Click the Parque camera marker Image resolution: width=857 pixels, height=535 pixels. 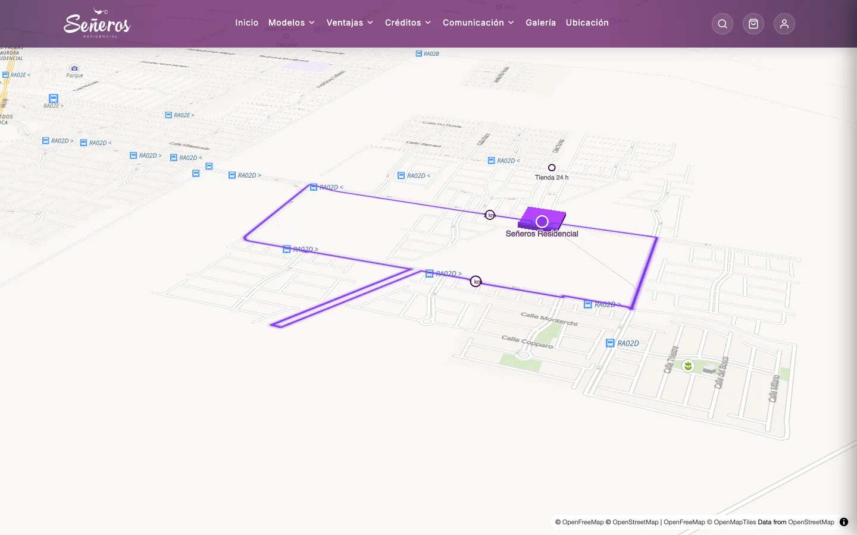tap(74, 68)
